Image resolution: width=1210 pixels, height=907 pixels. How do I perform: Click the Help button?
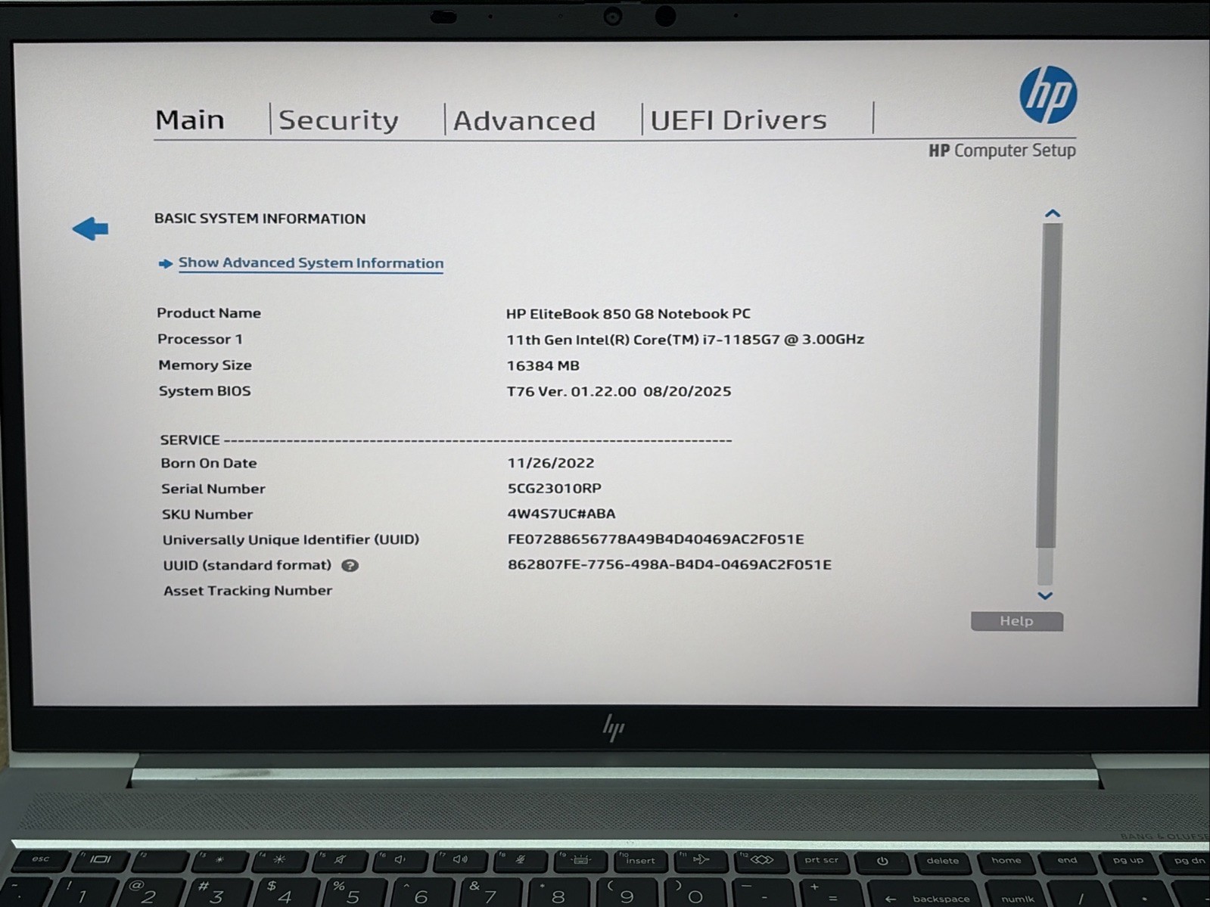coord(1016,621)
